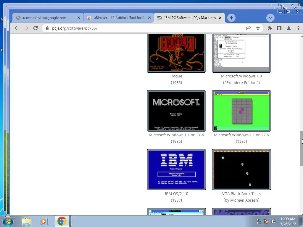Click VGA Black Book Tests link
303x227 pixels.
coord(241,194)
